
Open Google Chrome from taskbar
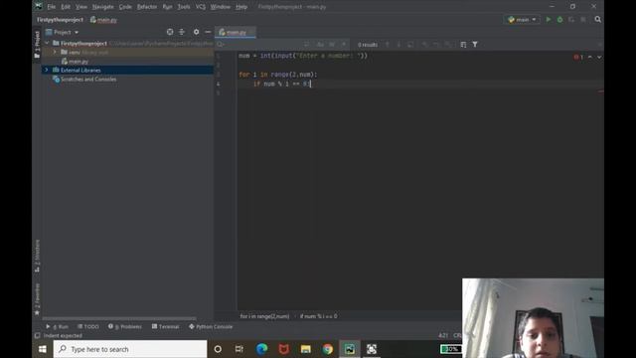(x=327, y=349)
